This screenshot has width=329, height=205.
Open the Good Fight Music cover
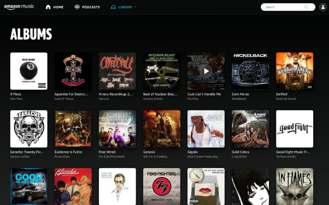(x=295, y=129)
